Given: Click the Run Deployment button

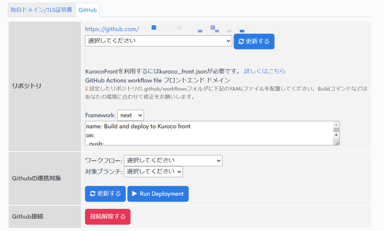Looking at the screenshot, I should click(158, 194).
